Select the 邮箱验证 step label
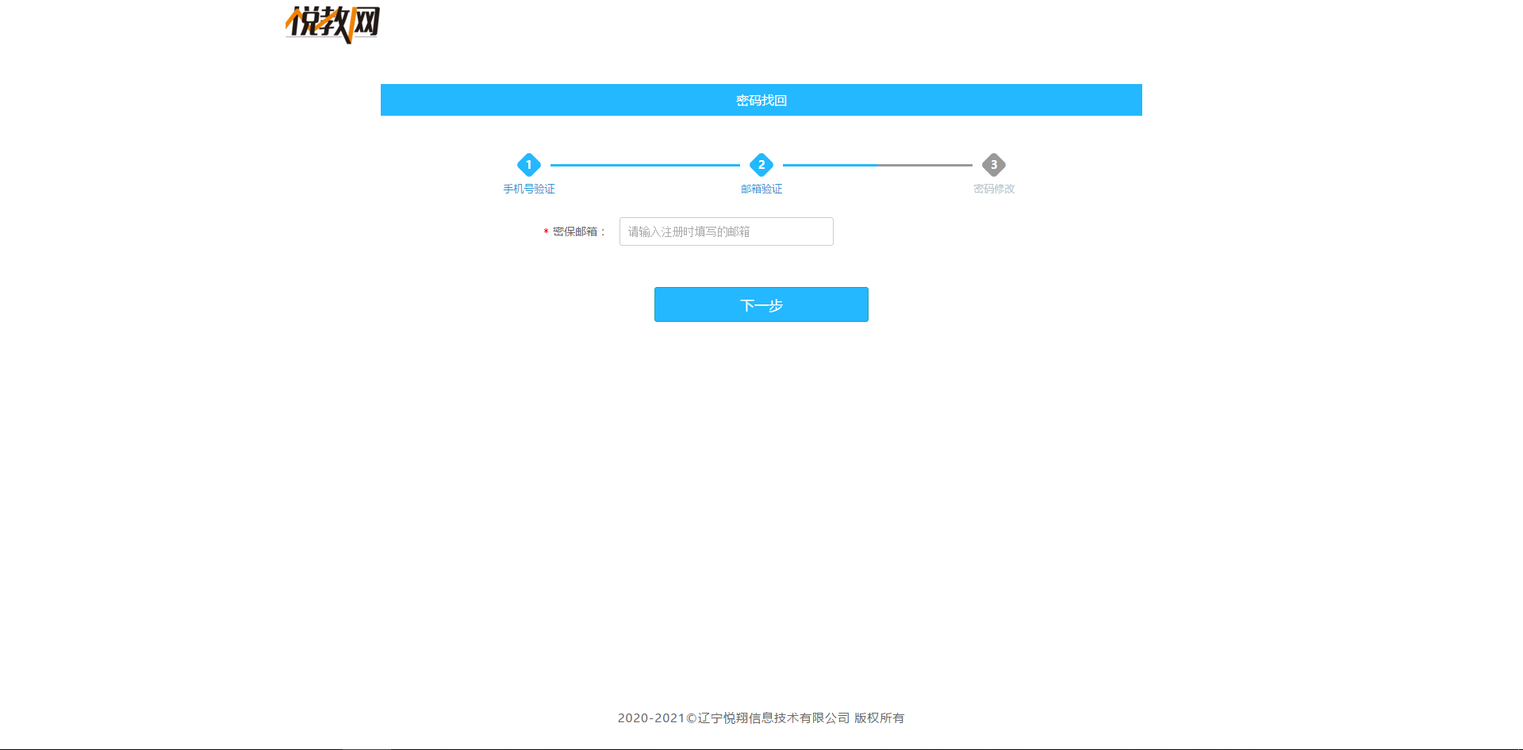The width and height of the screenshot is (1523, 750). 761,189
